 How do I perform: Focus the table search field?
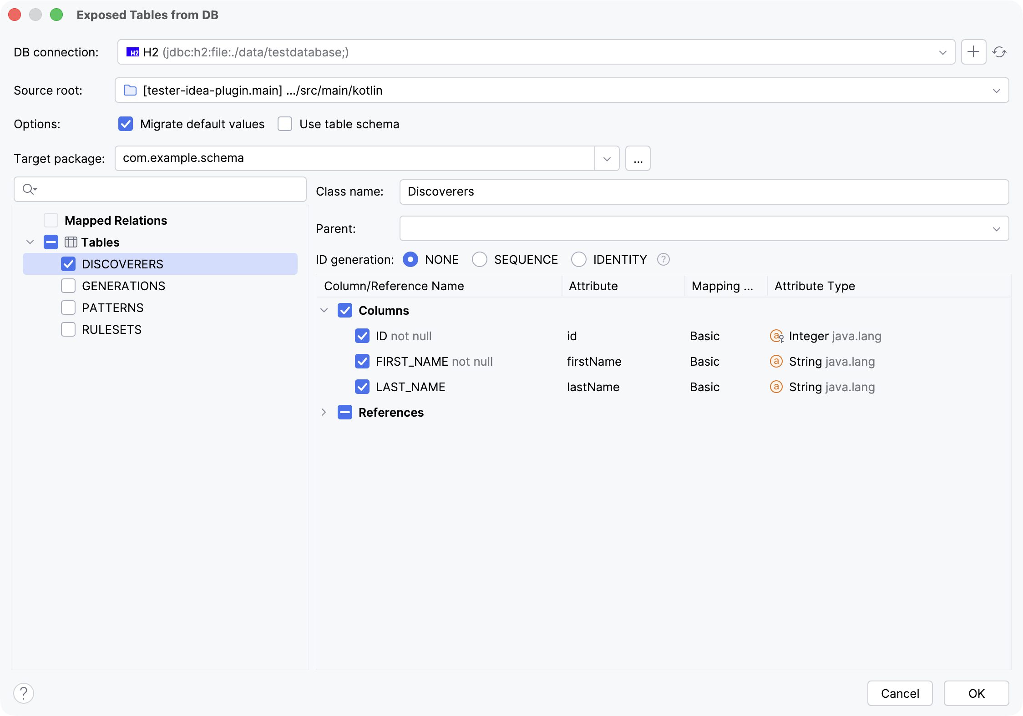click(160, 189)
